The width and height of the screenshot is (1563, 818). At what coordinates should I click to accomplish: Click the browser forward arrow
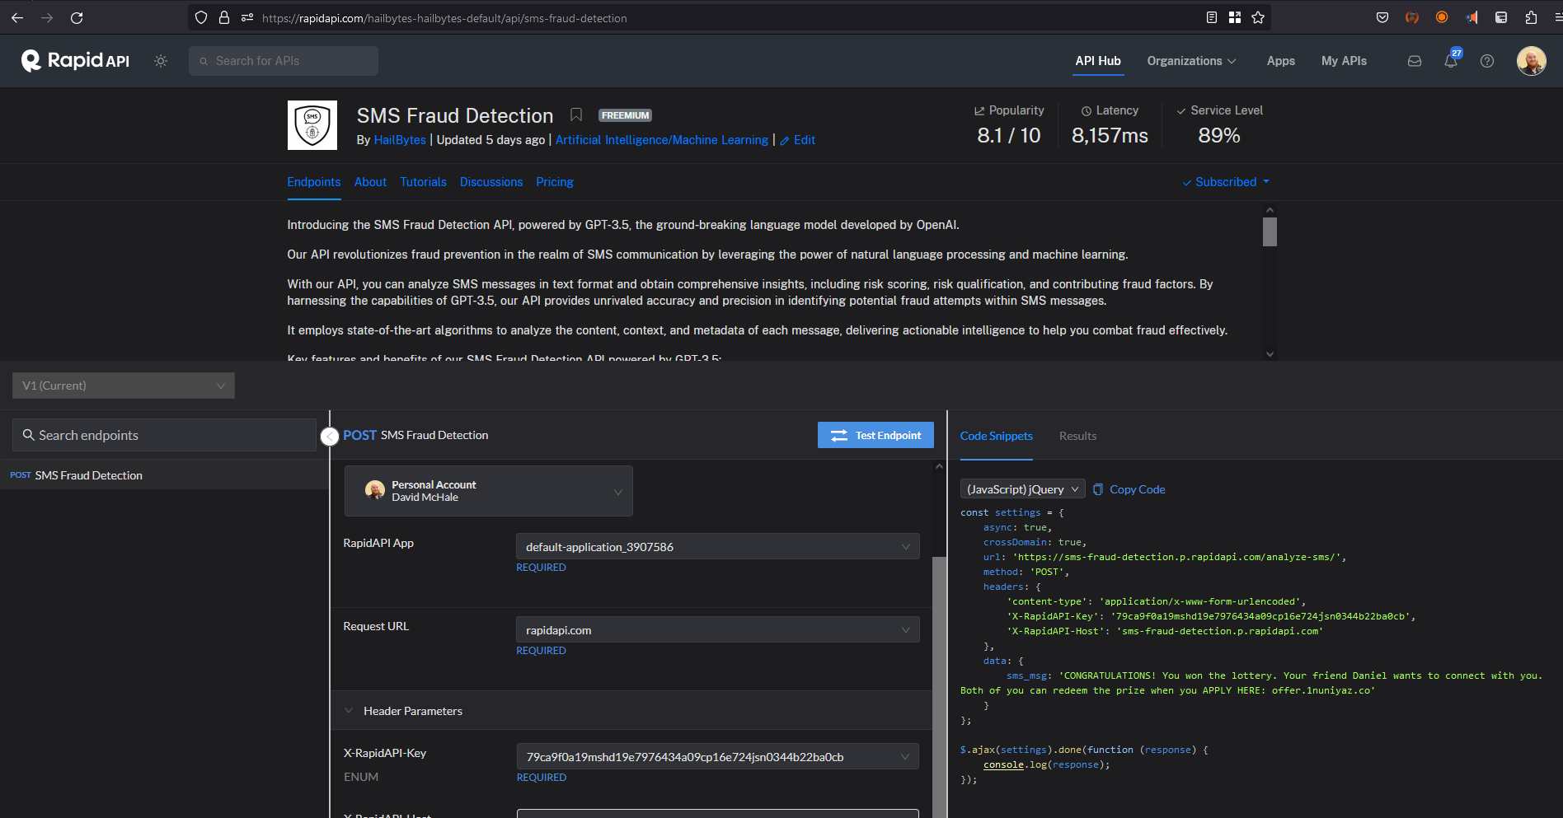pos(47,17)
